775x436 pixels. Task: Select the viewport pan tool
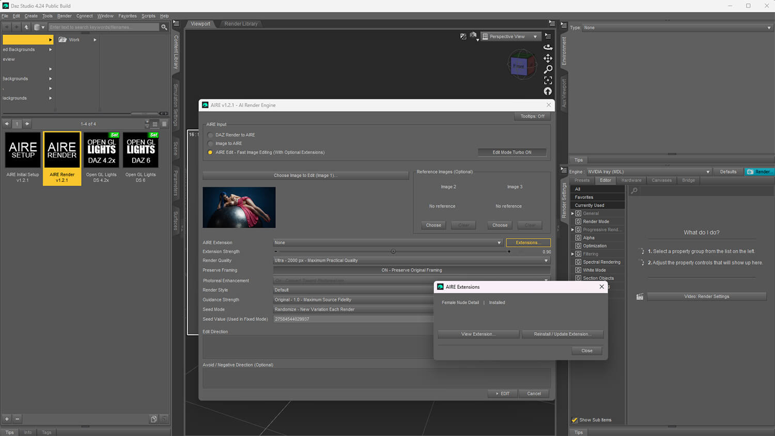tap(548, 58)
